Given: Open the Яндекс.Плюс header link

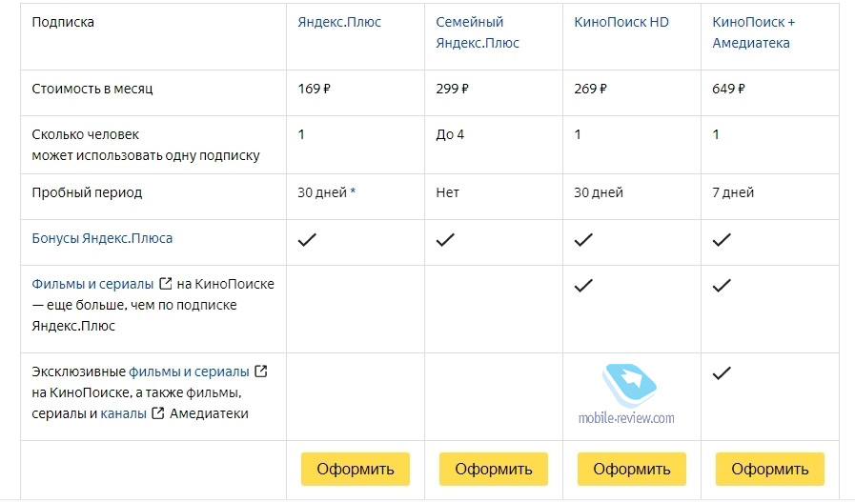Looking at the screenshot, I should [x=339, y=22].
